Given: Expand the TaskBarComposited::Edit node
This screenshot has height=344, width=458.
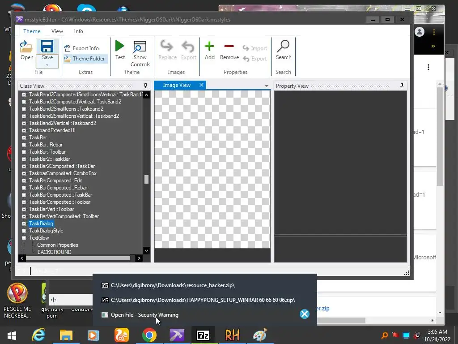Looking at the screenshot, I should [x=24, y=181].
